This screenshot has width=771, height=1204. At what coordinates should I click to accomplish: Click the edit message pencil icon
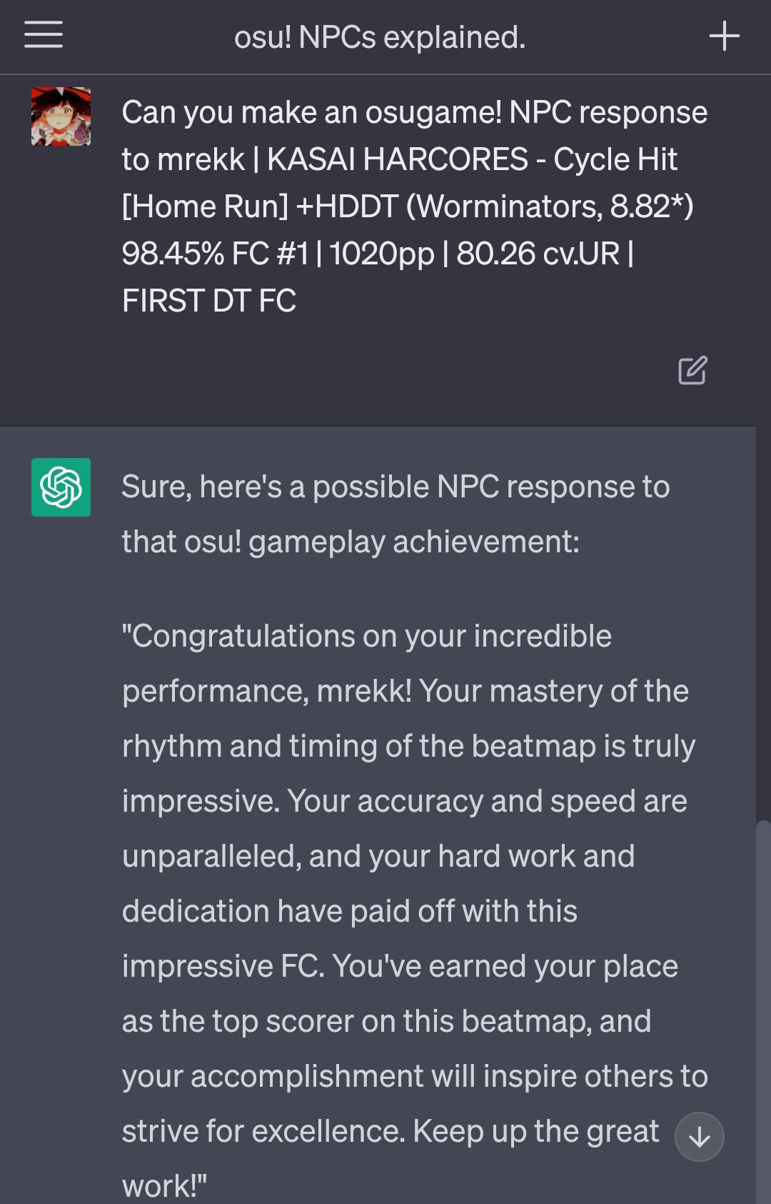pos(692,370)
